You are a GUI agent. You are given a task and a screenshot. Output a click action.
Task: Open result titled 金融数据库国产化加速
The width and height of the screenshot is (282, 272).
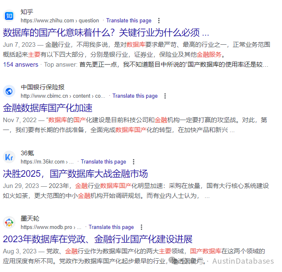tap(48, 108)
